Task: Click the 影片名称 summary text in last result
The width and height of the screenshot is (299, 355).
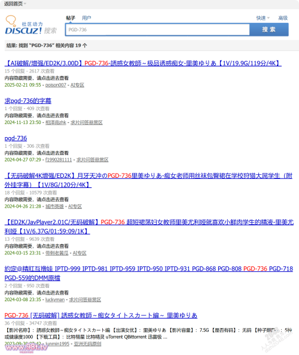Action: 148,333
